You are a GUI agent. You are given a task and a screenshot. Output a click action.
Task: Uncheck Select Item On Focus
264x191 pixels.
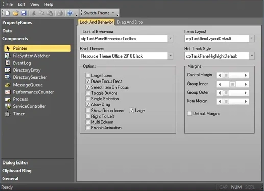(x=88, y=87)
